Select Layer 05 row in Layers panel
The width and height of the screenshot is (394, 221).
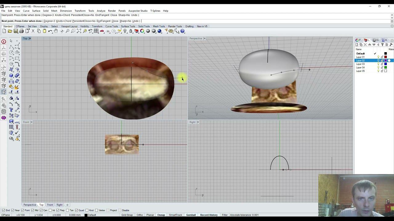(374, 71)
